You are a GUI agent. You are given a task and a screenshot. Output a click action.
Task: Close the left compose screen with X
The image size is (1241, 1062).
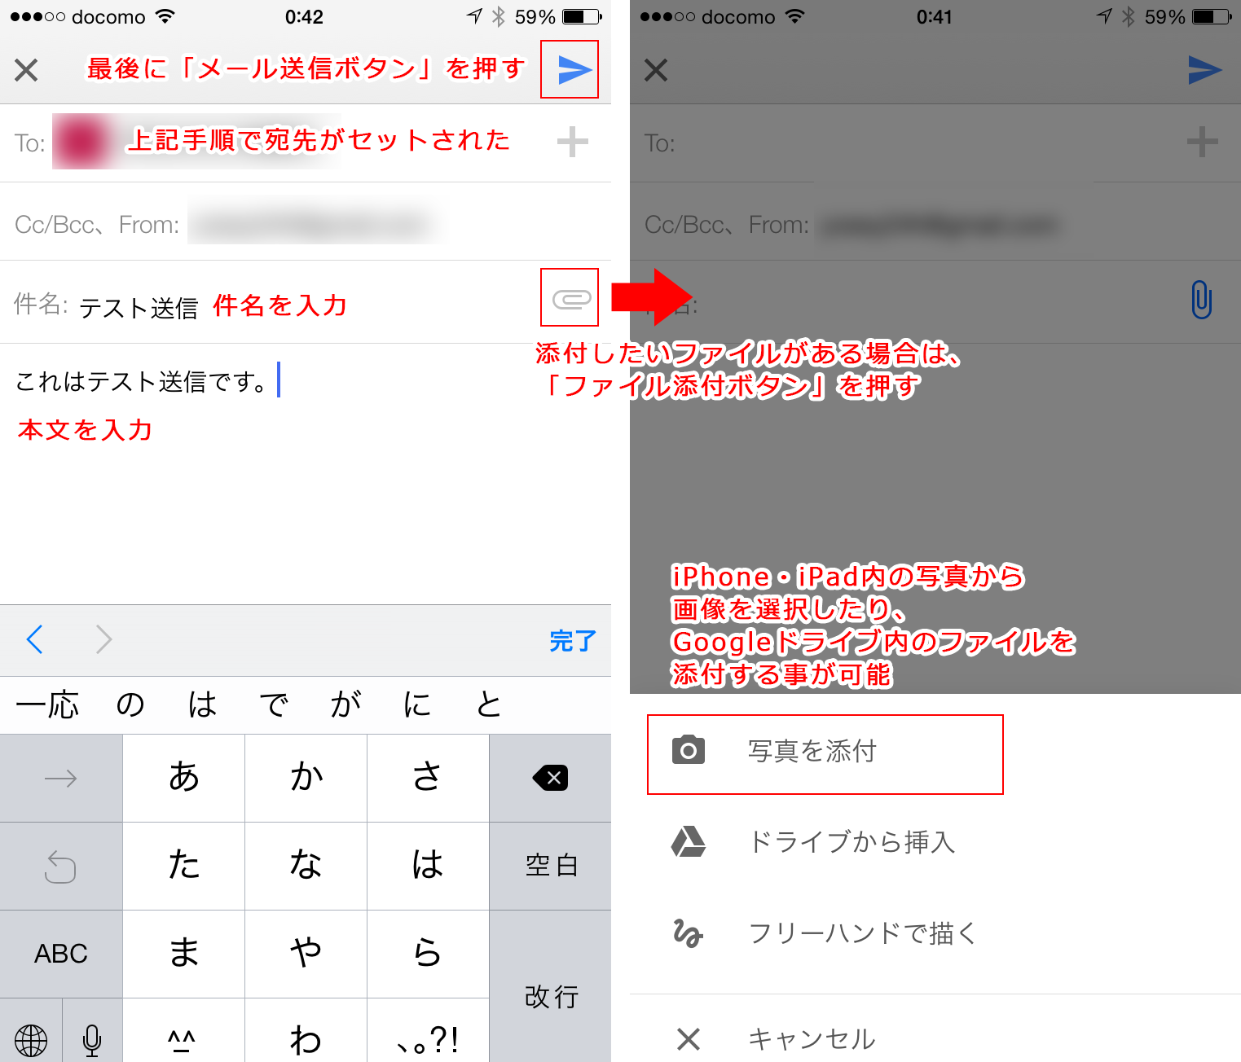coord(26,70)
